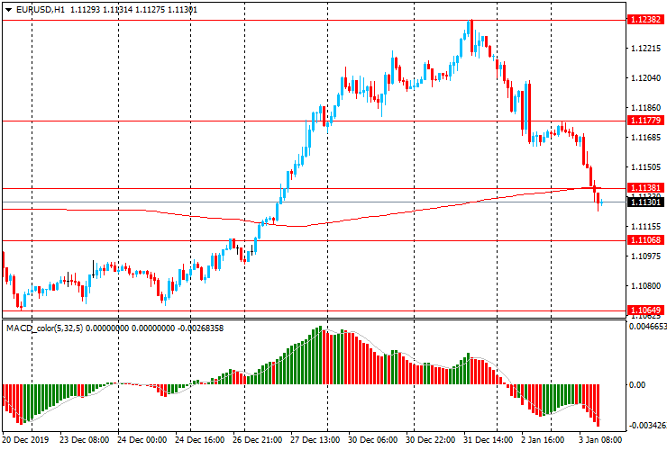This screenshot has height=450, width=667.
Task: Click the 30 Dec 06:00 time axis label
Action: point(372,439)
